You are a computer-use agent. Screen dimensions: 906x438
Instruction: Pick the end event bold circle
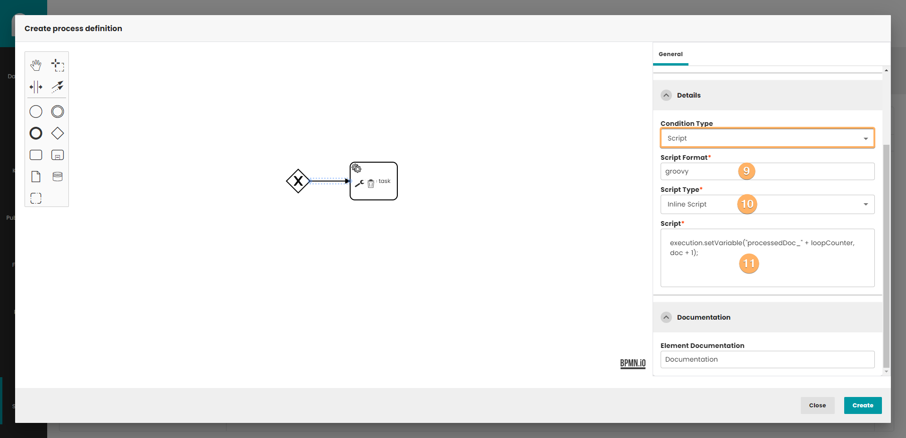pos(36,133)
